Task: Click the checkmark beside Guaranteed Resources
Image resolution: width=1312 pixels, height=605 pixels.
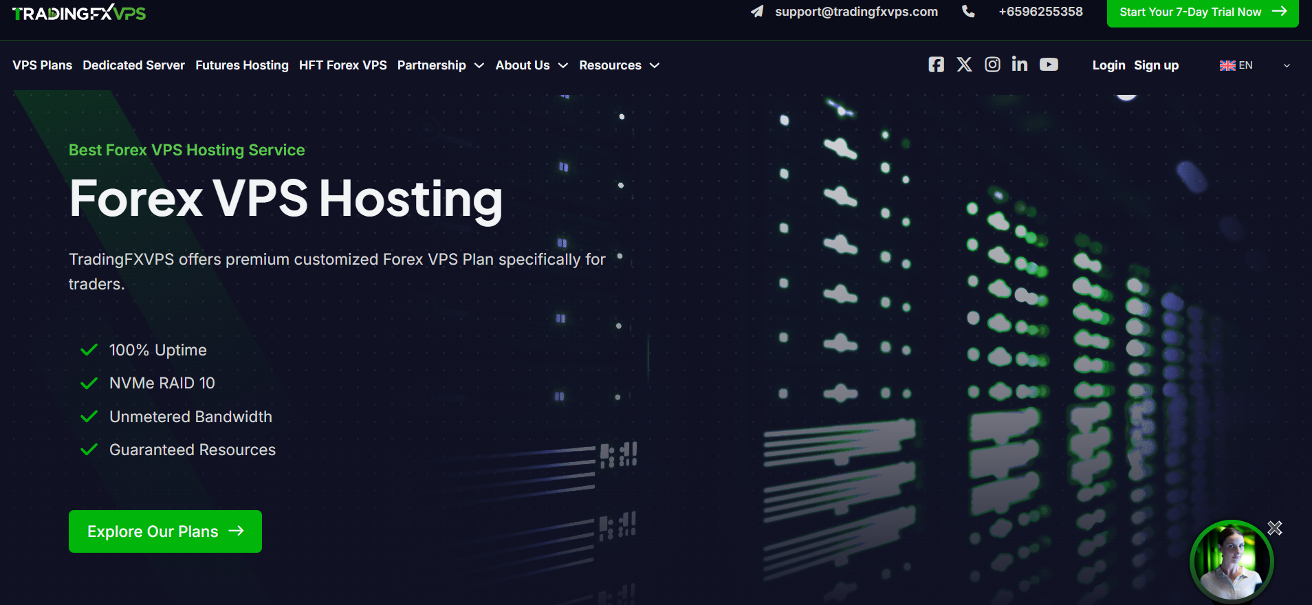Action: coord(89,450)
